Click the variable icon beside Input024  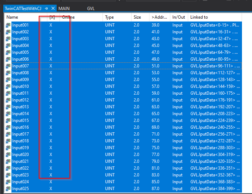click(x=8, y=181)
